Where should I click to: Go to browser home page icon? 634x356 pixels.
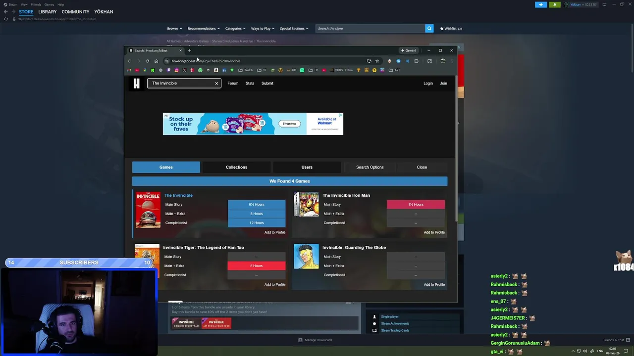[x=156, y=61]
